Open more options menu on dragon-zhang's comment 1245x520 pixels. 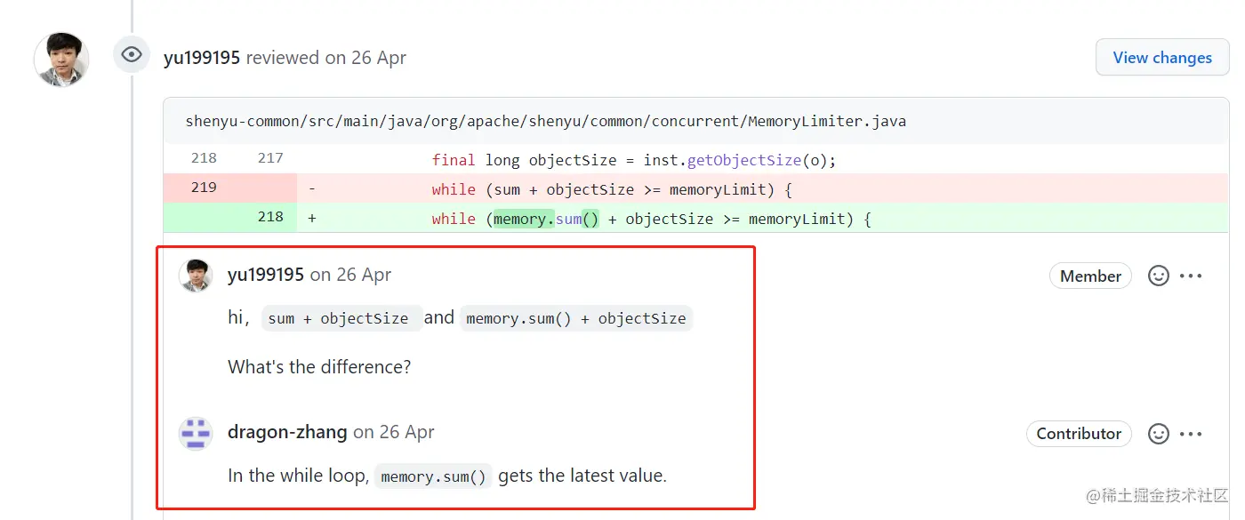[x=1191, y=434]
